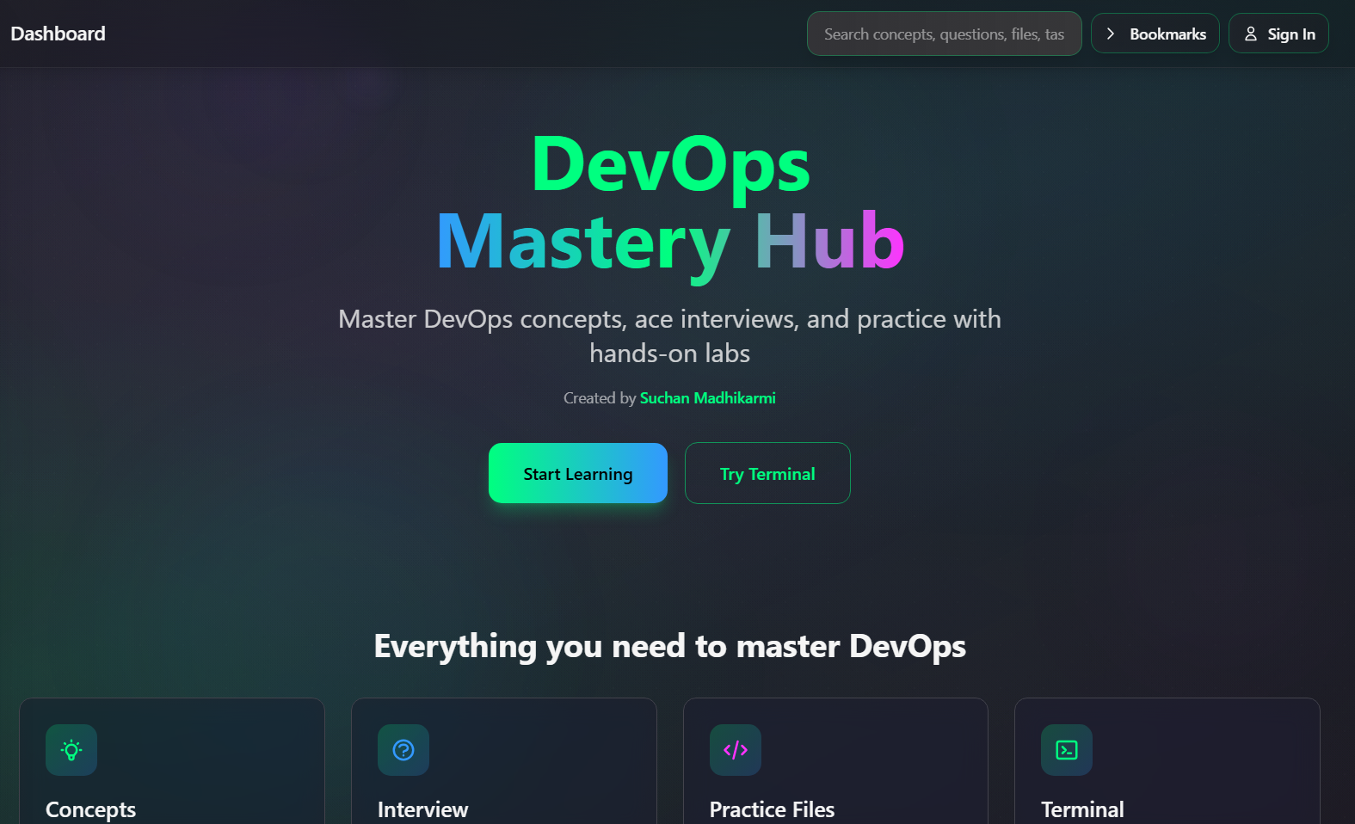Screen dimensions: 1355x824
Task: Click the Dashboard title in header
Action: pos(58,34)
